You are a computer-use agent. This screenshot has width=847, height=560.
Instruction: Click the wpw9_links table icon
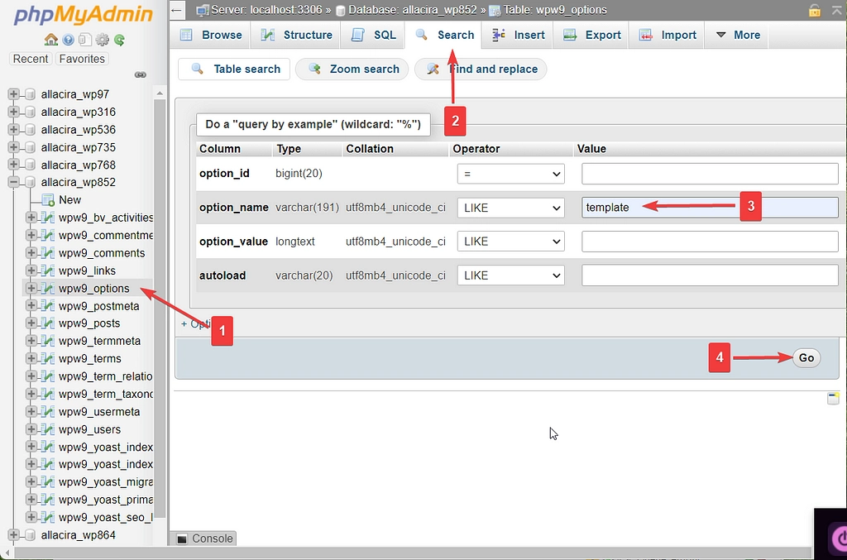point(48,270)
